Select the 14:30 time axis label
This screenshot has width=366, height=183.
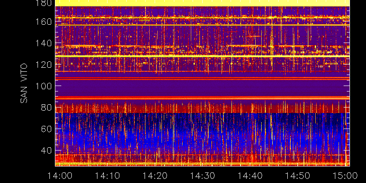tap(203, 176)
